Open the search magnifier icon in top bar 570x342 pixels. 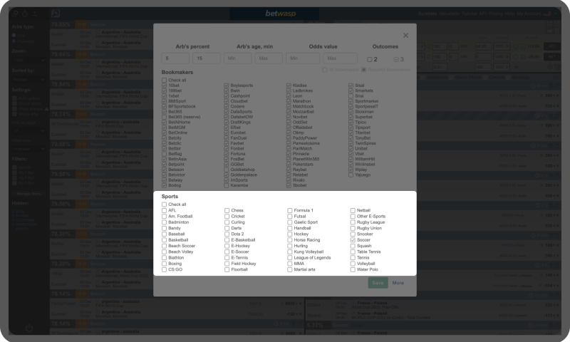click(x=56, y=14)
